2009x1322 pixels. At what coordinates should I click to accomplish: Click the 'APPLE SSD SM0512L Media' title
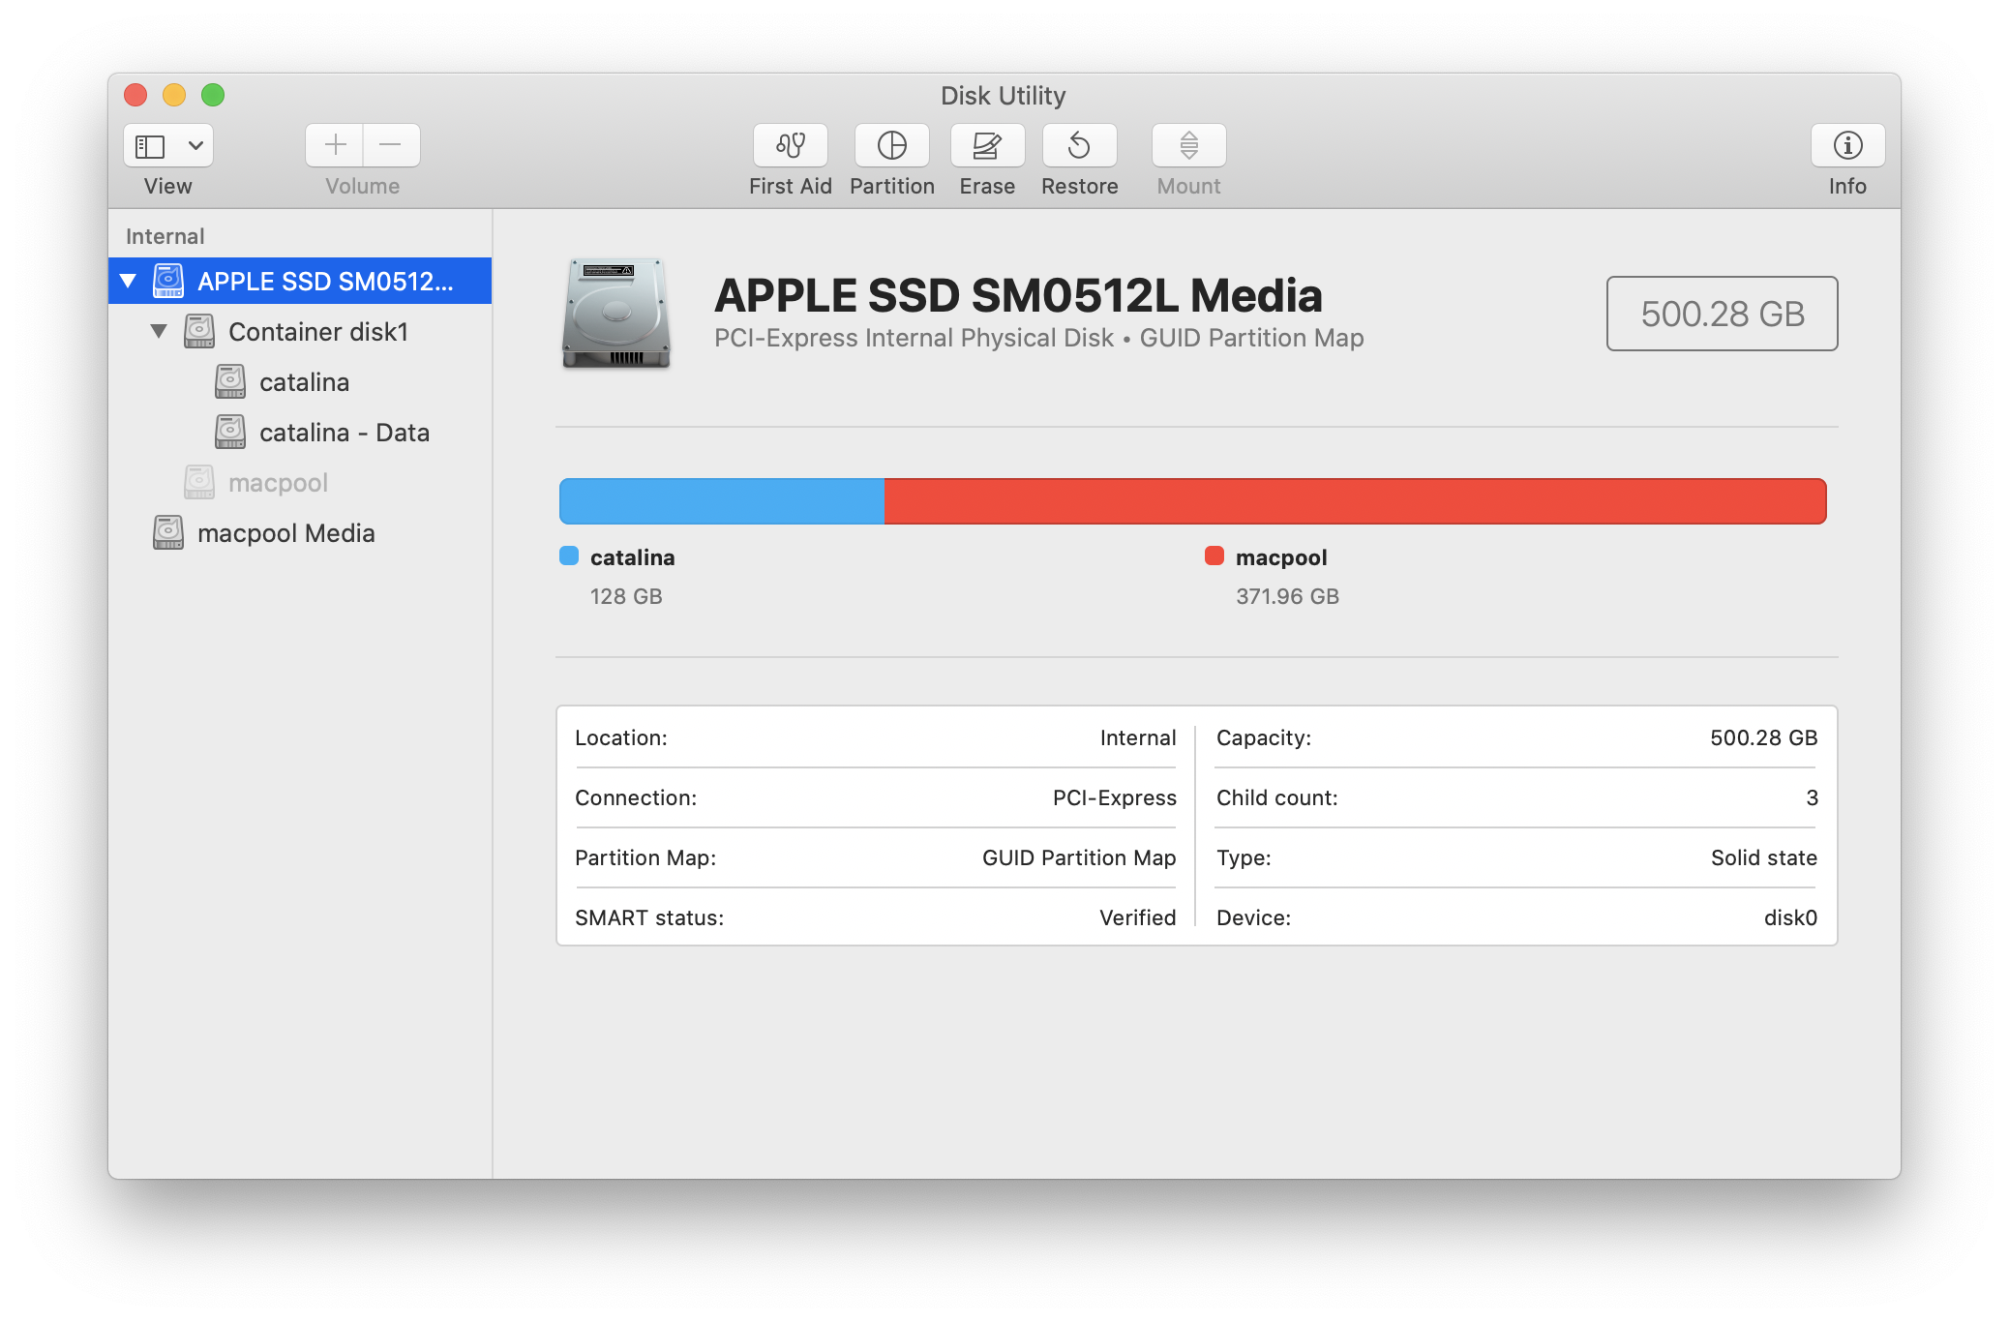(x=1018, y=295)
